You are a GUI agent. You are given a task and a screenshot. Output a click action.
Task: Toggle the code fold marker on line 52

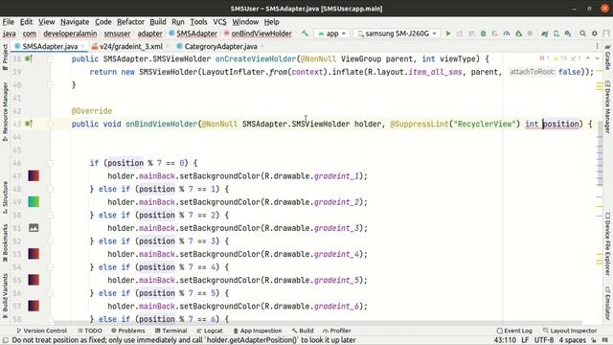51,241
